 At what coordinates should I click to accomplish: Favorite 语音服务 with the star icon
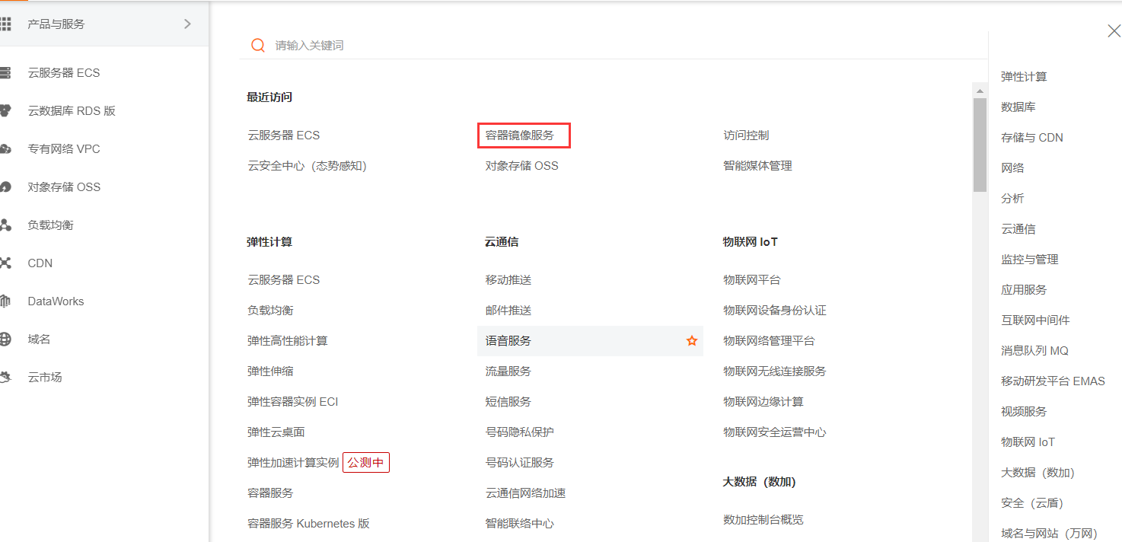pyautogui.click(x=692, y=341)
